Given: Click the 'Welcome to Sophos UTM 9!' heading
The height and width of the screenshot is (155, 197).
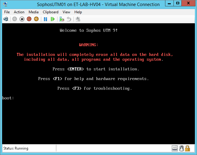Looking at the screenshot, I should 89,30.
